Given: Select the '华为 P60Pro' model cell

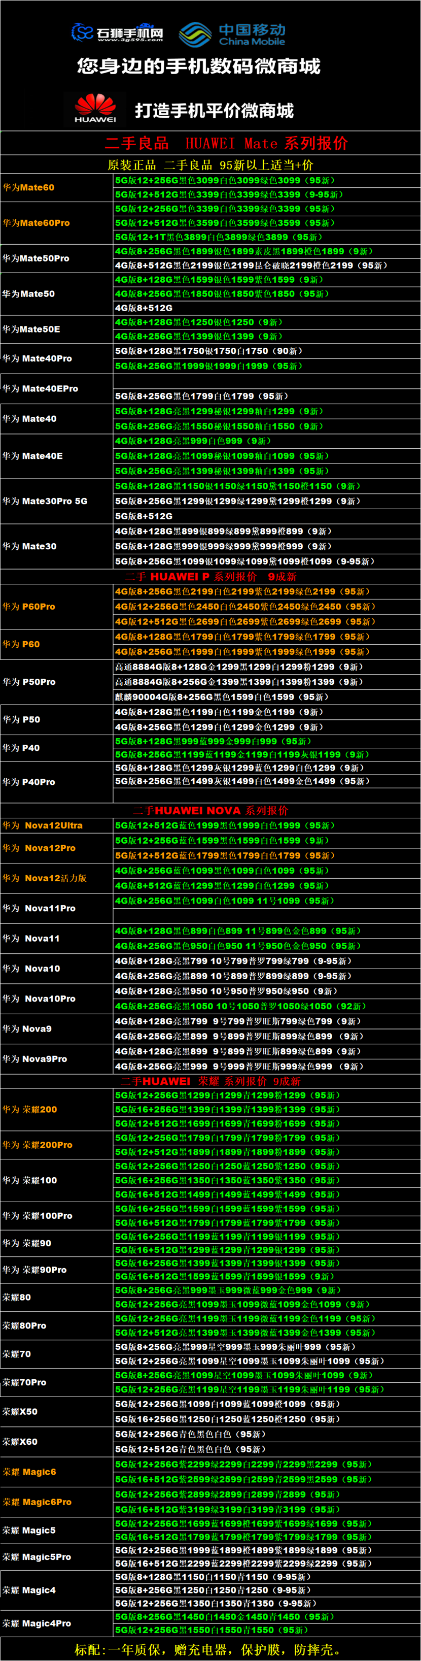Looking at the screenshot, I should coord(57,607).
